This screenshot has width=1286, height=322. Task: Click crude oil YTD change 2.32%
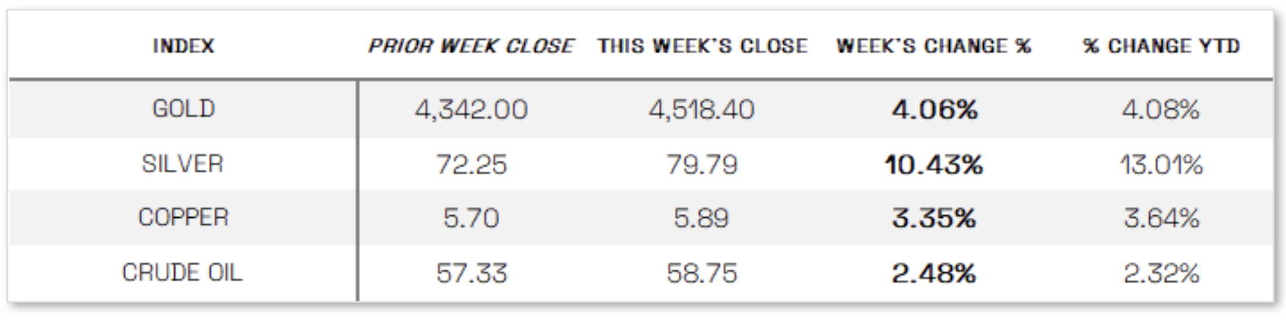point(1161,273)
